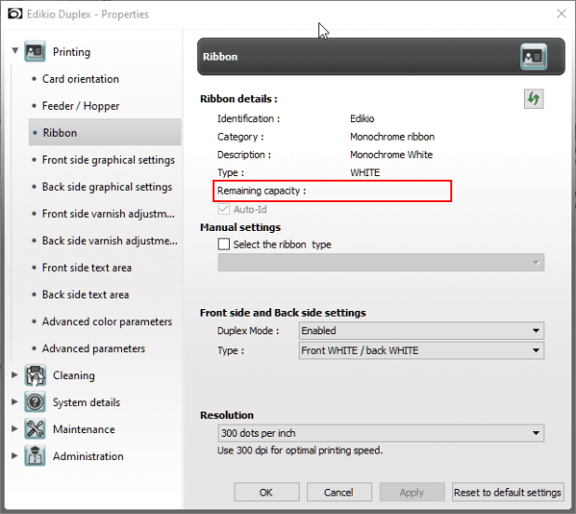The height and width of the screenshot is (514, 576).
Task: Click the Cancel button
Action: tap(339, 492)
